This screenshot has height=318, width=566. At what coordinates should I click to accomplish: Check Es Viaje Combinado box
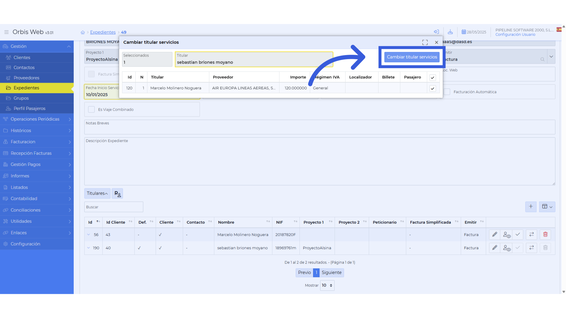tap(91, 110)
